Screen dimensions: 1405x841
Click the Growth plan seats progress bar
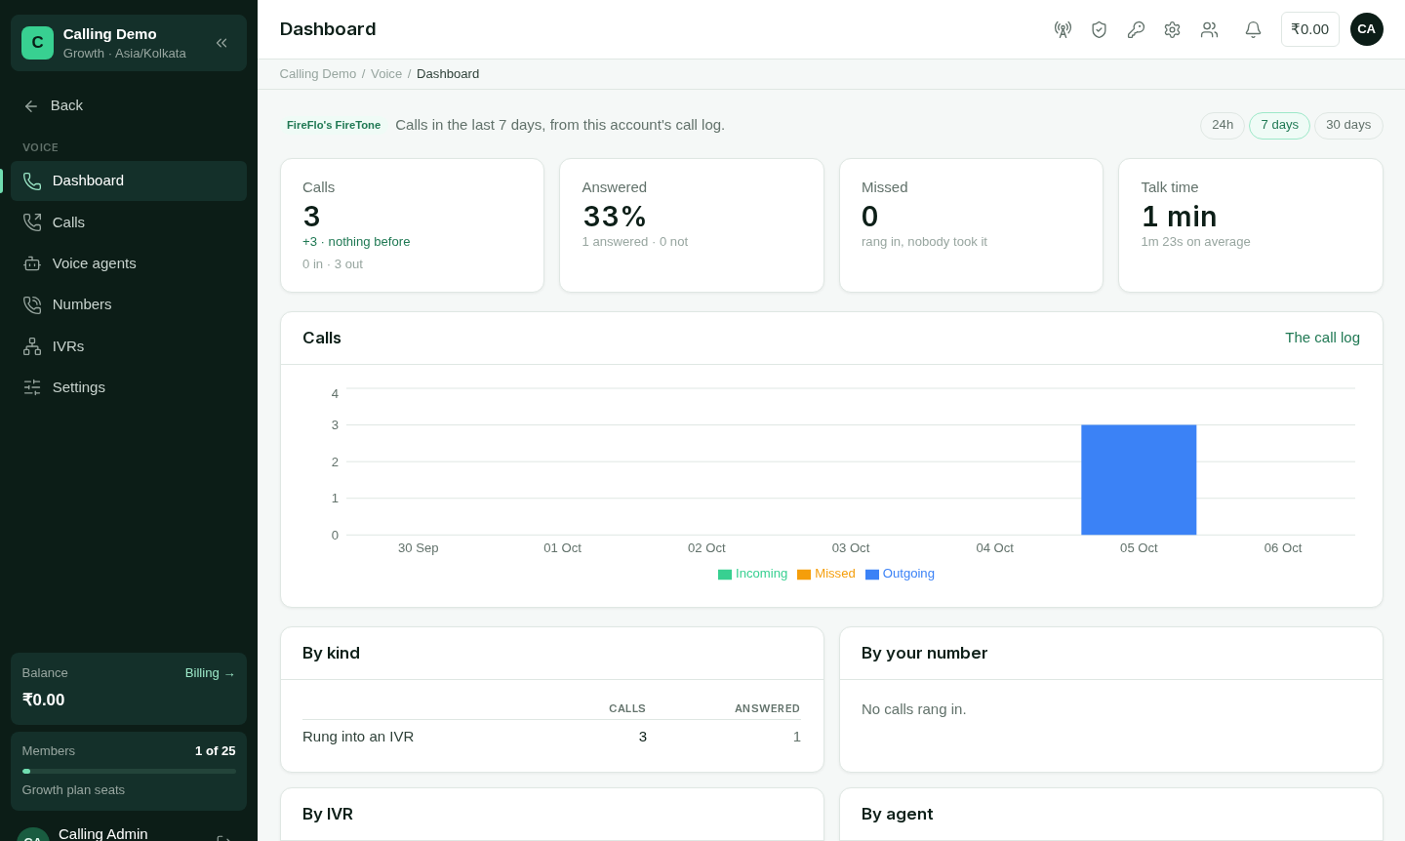click(x=129, y=771)
